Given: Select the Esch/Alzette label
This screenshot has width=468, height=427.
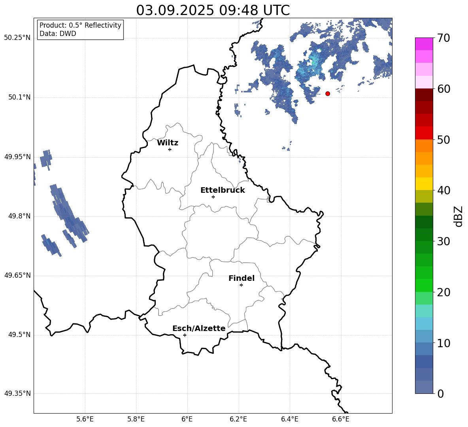Looking at the screenshot, I should coord(199,328).
